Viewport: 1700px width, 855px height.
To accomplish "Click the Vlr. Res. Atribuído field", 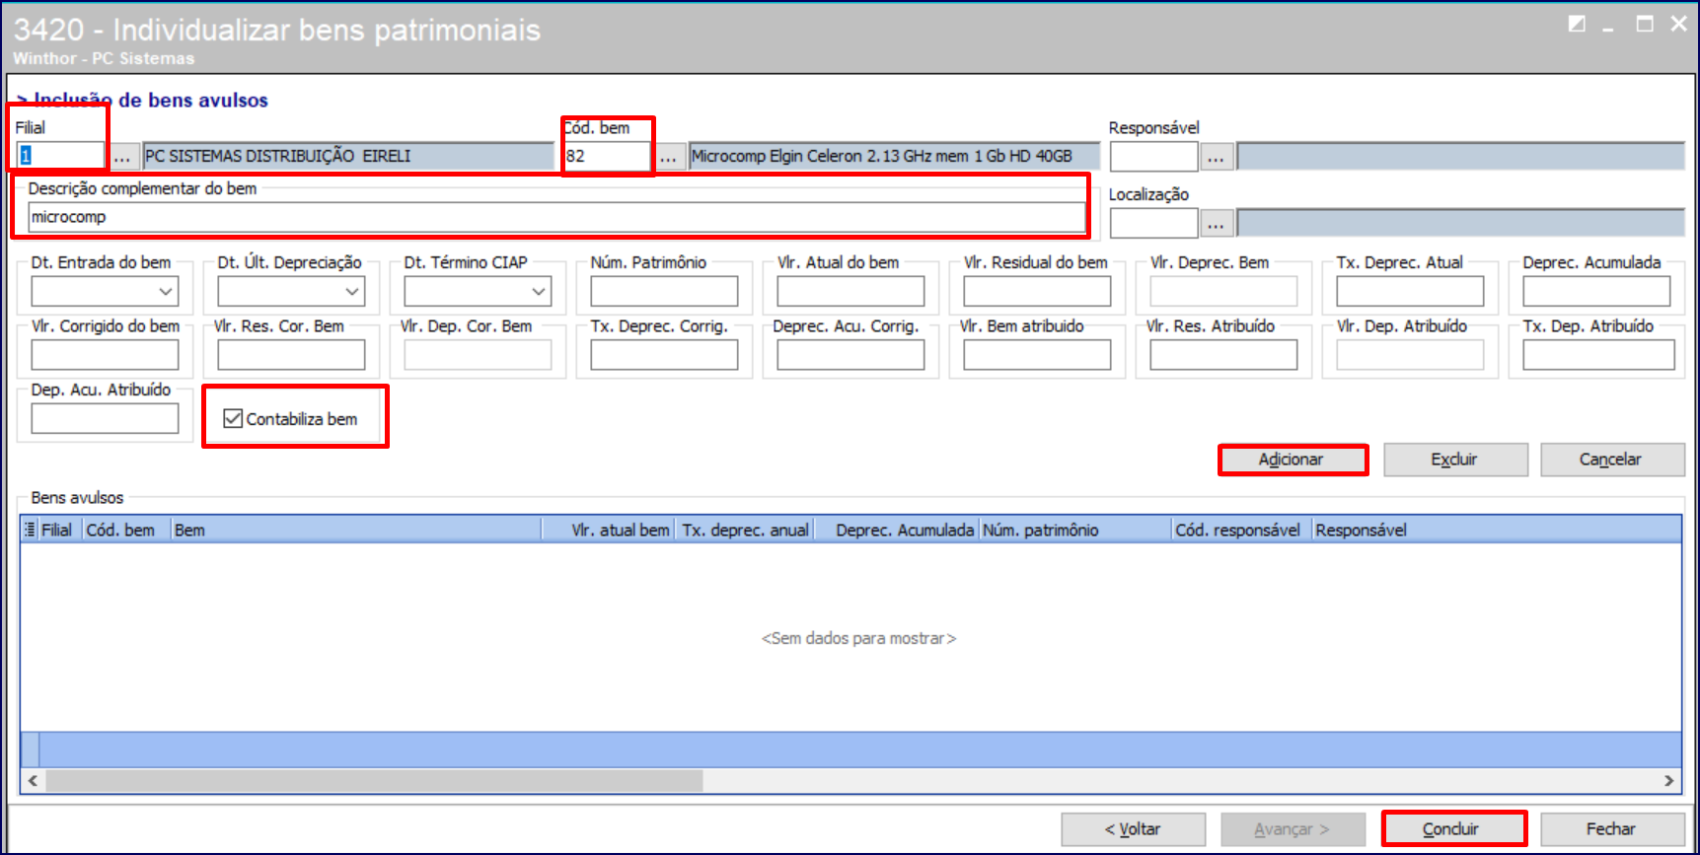I will click(x=1223, y=355).
